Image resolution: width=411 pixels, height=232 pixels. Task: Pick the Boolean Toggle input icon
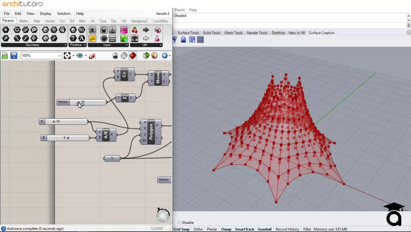click(x=104, y=30)
